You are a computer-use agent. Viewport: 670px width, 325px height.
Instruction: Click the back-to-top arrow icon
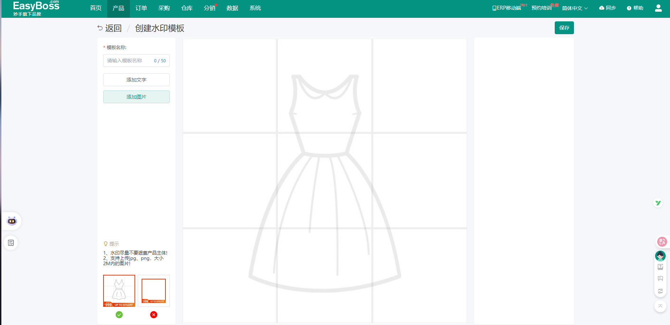[660, 306]
